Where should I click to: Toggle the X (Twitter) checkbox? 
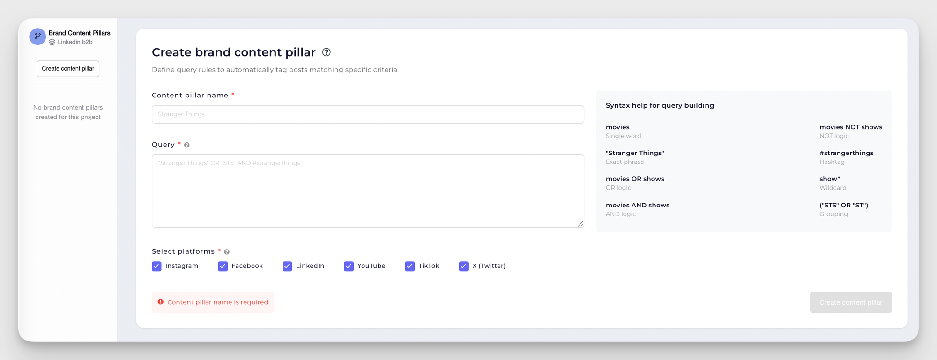click(x=463, y=266)
